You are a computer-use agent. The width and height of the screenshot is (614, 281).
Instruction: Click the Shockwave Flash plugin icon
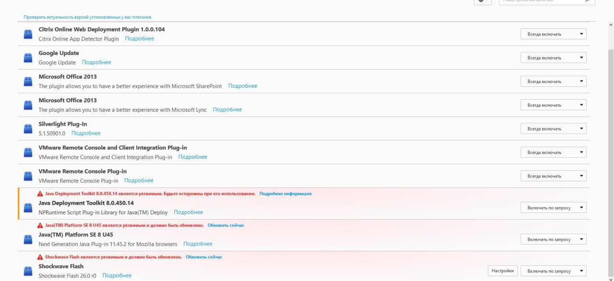tap(28, 271)
